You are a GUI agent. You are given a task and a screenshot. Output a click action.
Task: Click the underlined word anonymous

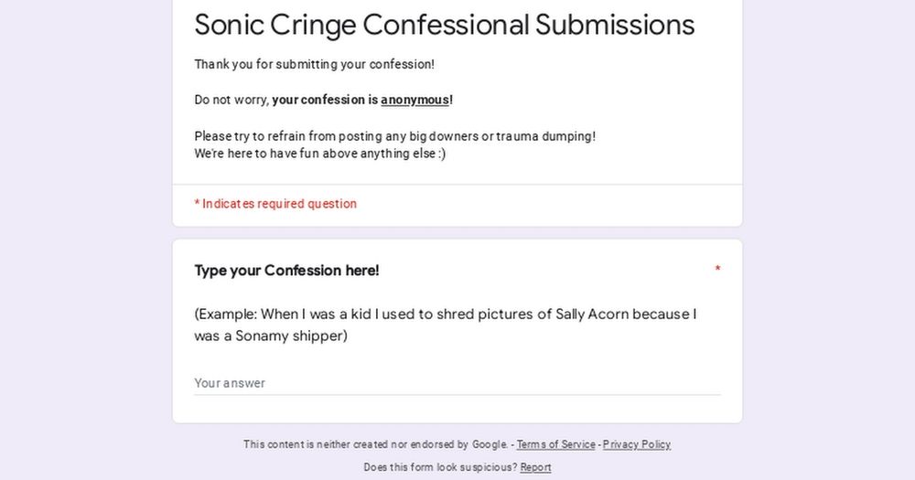[414, 100]
